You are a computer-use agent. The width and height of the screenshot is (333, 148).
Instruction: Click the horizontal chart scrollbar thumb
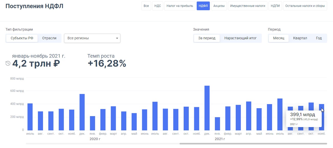pyautogui.click(x=253, y=144)
